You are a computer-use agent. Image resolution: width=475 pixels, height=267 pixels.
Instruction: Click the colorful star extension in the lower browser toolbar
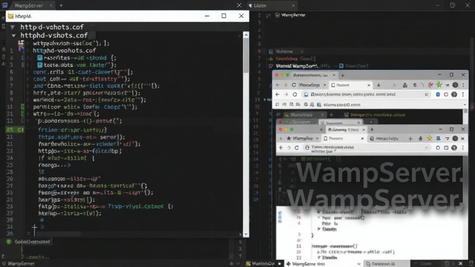point(429,138)
